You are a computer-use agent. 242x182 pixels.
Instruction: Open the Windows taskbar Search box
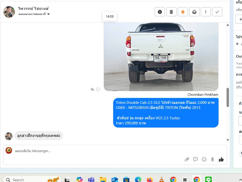(x=32, y=180)
